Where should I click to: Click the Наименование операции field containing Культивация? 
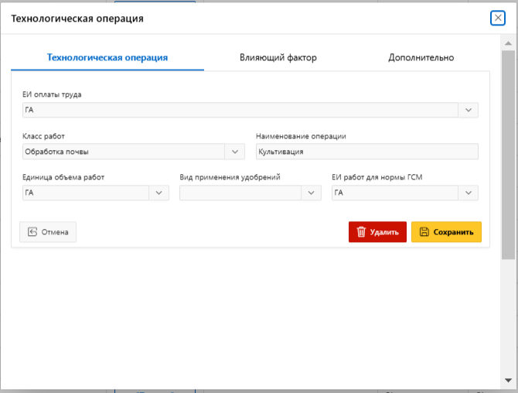(366, 152)
